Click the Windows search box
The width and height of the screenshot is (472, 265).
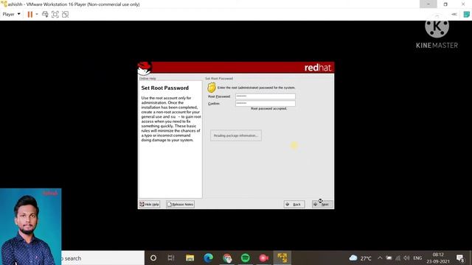103,258
